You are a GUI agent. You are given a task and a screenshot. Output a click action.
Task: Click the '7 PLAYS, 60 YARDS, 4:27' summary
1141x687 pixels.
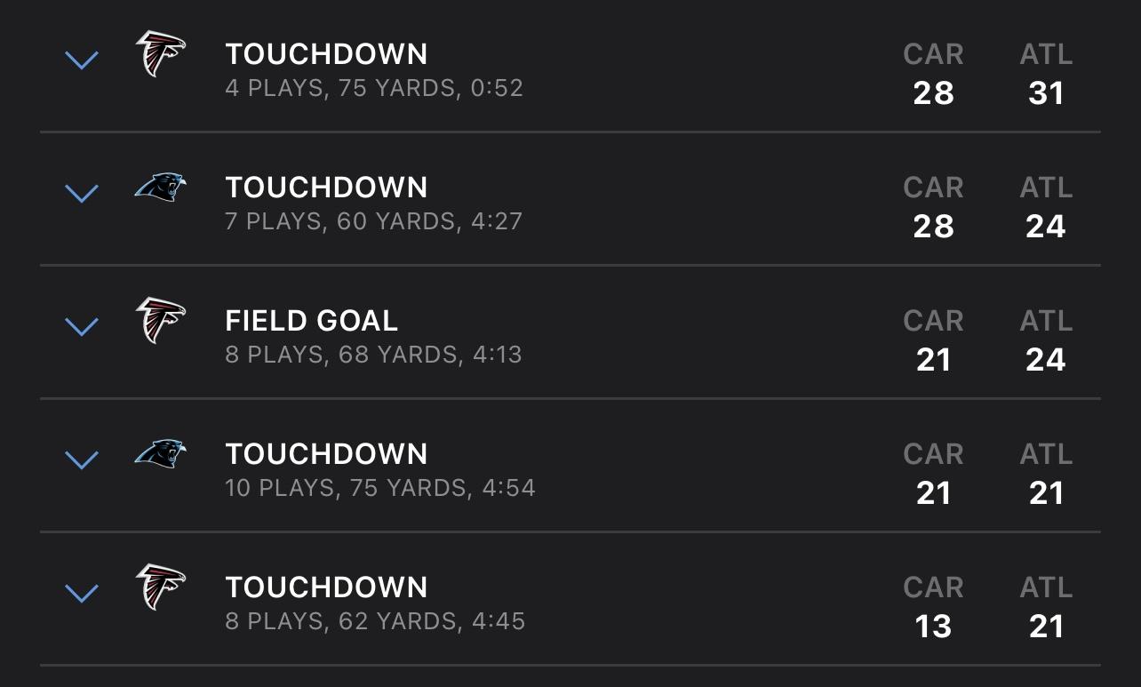374,221
